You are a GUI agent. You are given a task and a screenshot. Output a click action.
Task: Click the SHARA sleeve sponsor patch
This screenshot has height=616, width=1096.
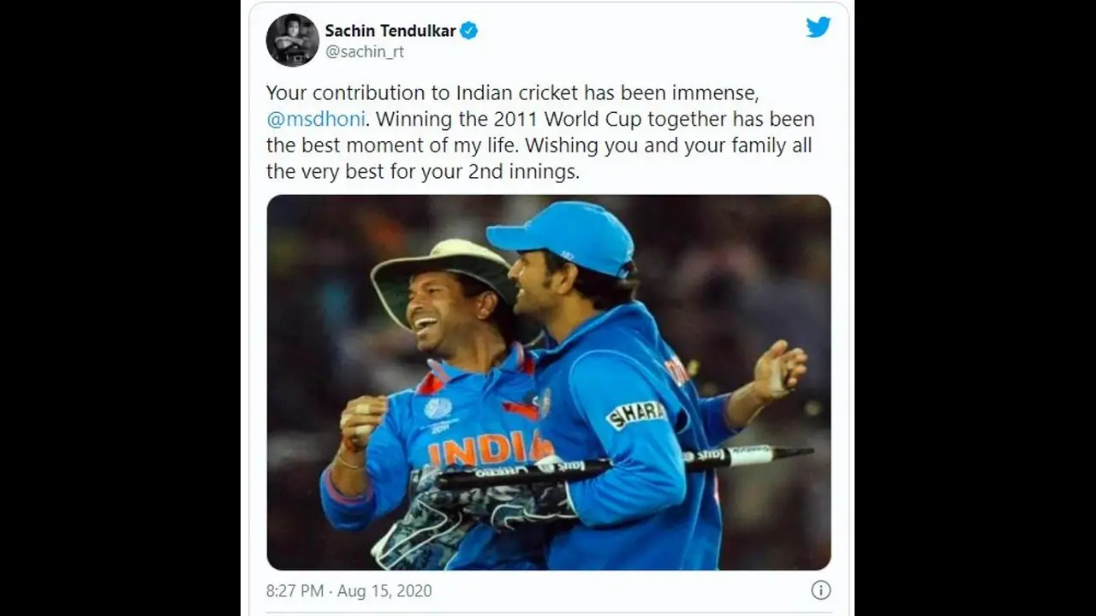point(636,414)
